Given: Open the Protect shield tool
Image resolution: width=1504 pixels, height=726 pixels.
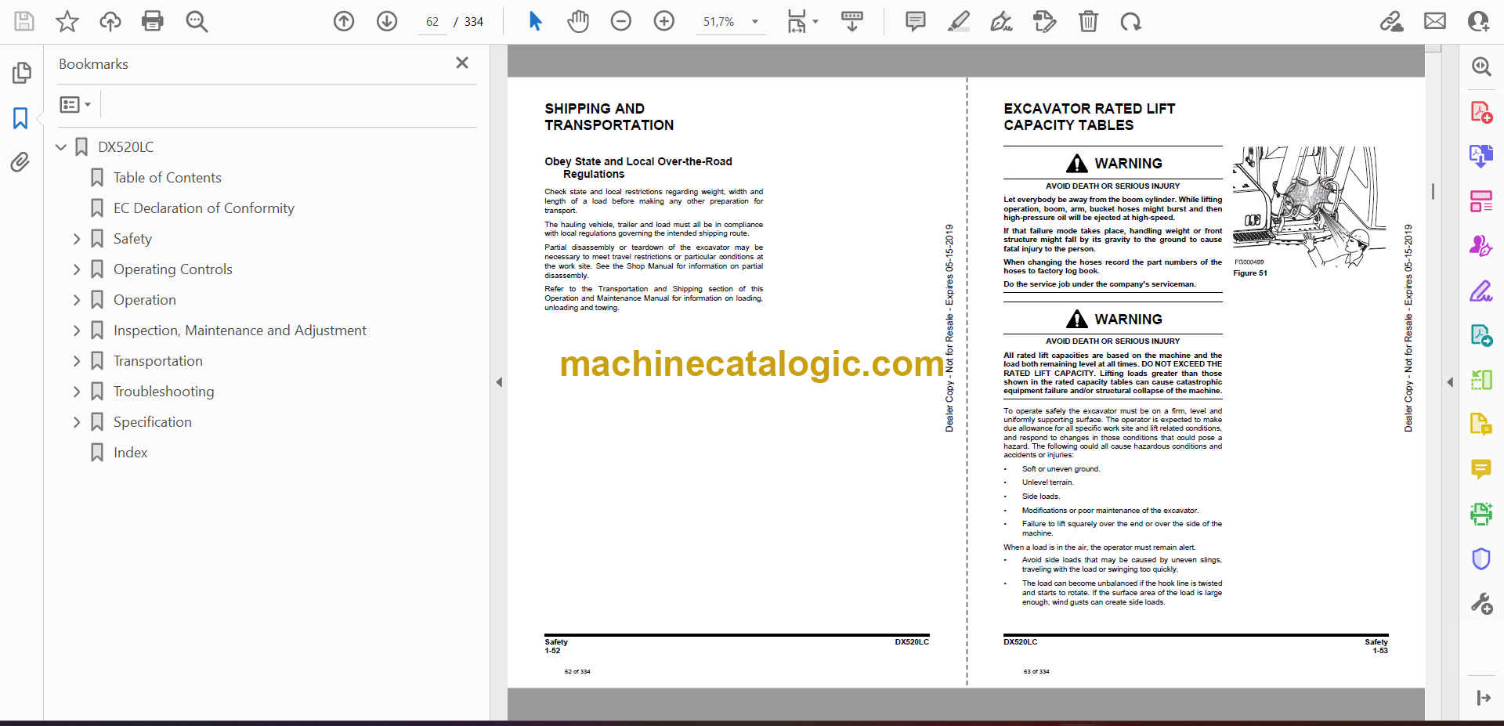Looking at the screenshot, I should 1480,558.
